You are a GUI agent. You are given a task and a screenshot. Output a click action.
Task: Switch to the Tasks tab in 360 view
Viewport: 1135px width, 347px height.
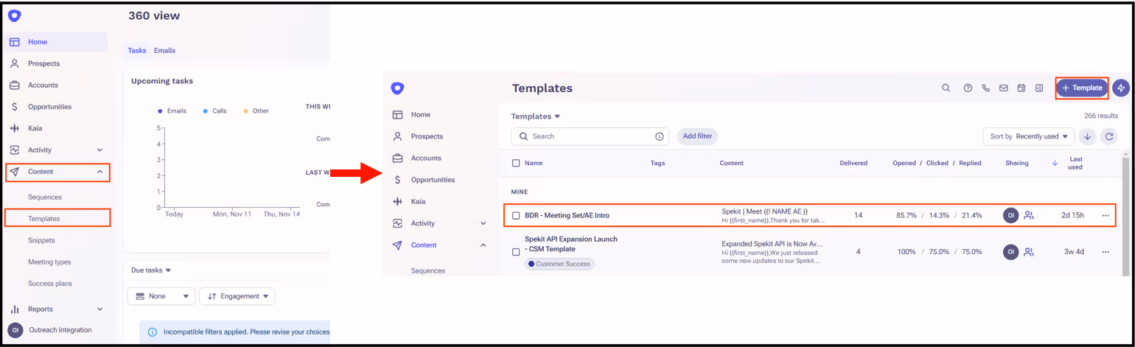[137, 50]
